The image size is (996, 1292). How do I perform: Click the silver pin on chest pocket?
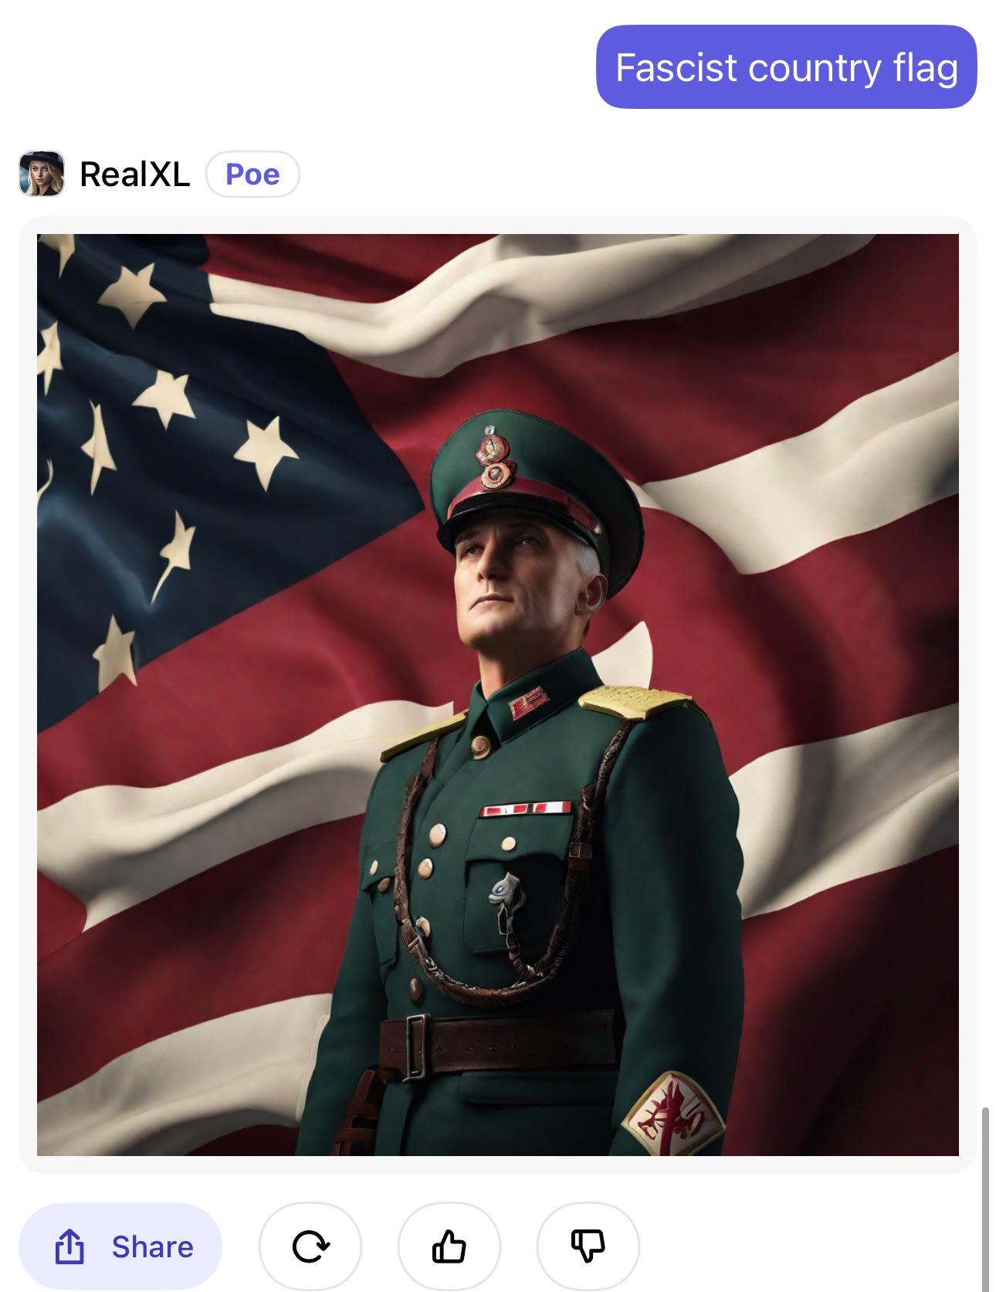coord(506,900)
